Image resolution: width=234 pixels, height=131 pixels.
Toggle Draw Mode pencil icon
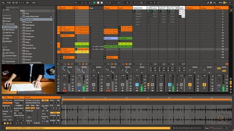tap(208, 3)
